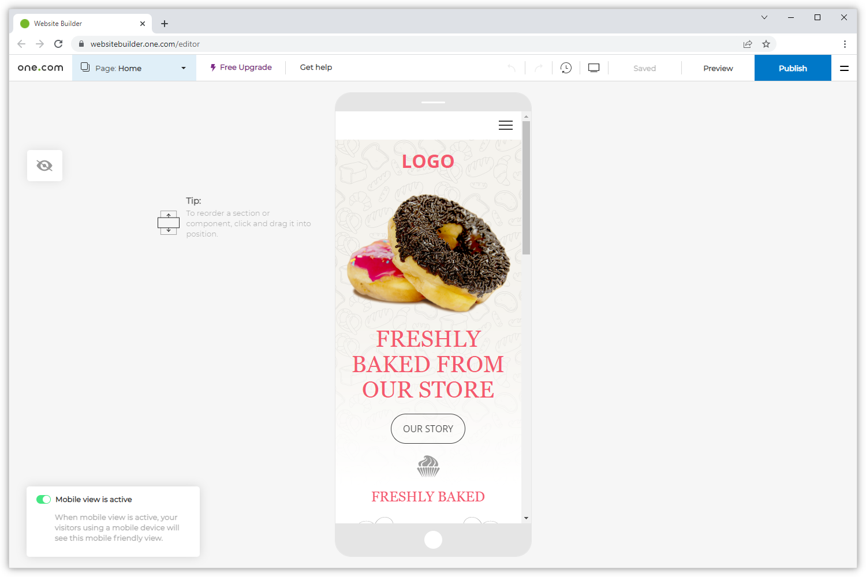Click the redo arrow icon
This screenshot has width=866, height=577.
pos(538,68)
